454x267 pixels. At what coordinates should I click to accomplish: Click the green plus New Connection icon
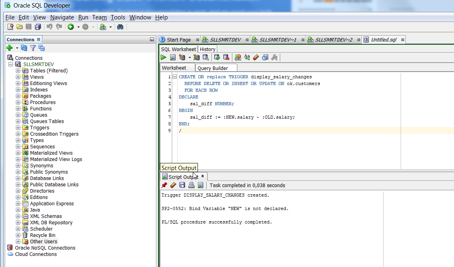tap(9, 48)
